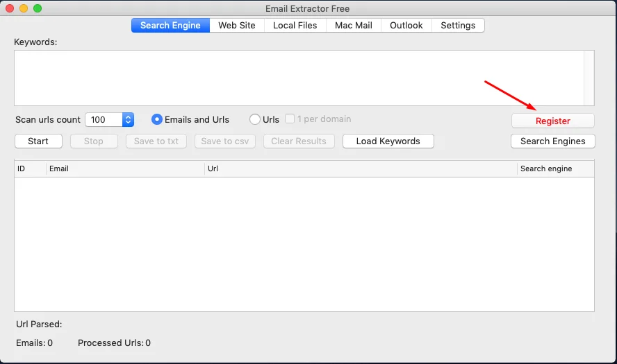617x364 pixels.
Task: Maximize the window with the green button
Action: [38, 8]
